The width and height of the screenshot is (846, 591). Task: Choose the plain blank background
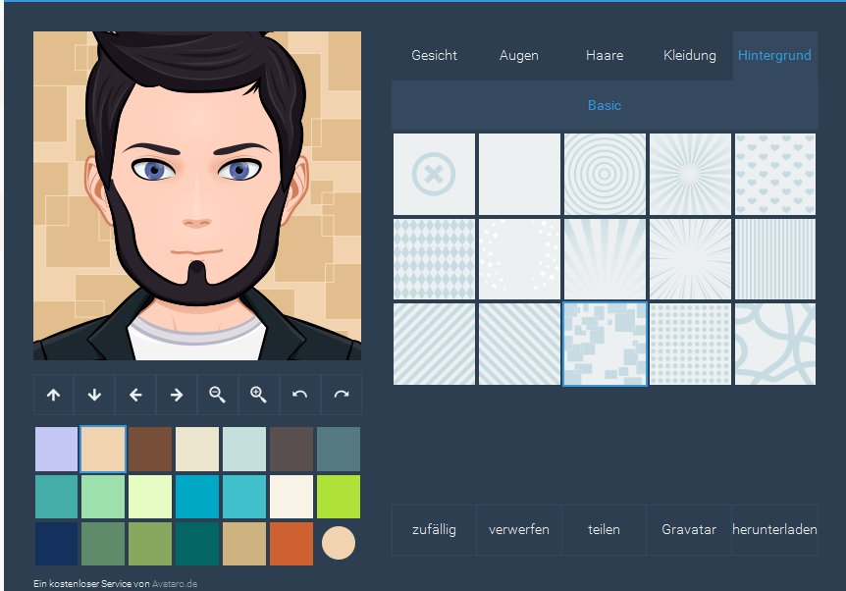click(519, 174)
